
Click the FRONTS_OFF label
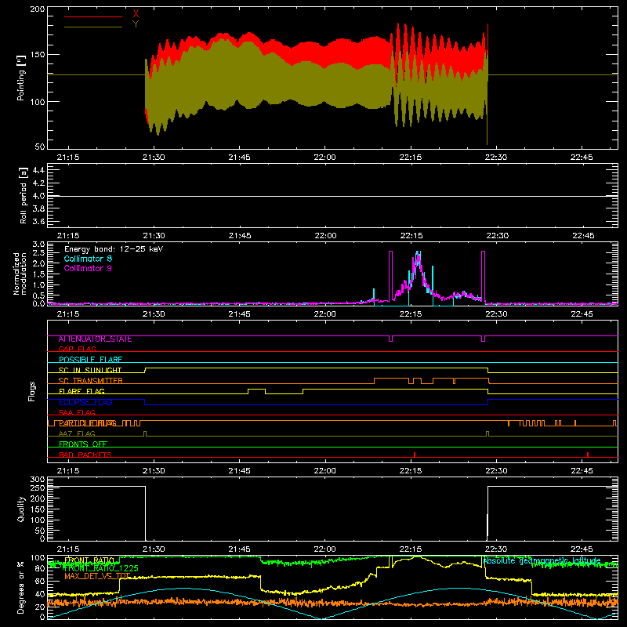[83, 444]
